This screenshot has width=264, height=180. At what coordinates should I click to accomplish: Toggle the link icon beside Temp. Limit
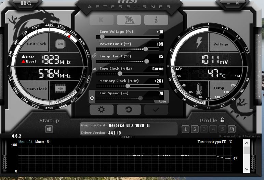(94, 55)
